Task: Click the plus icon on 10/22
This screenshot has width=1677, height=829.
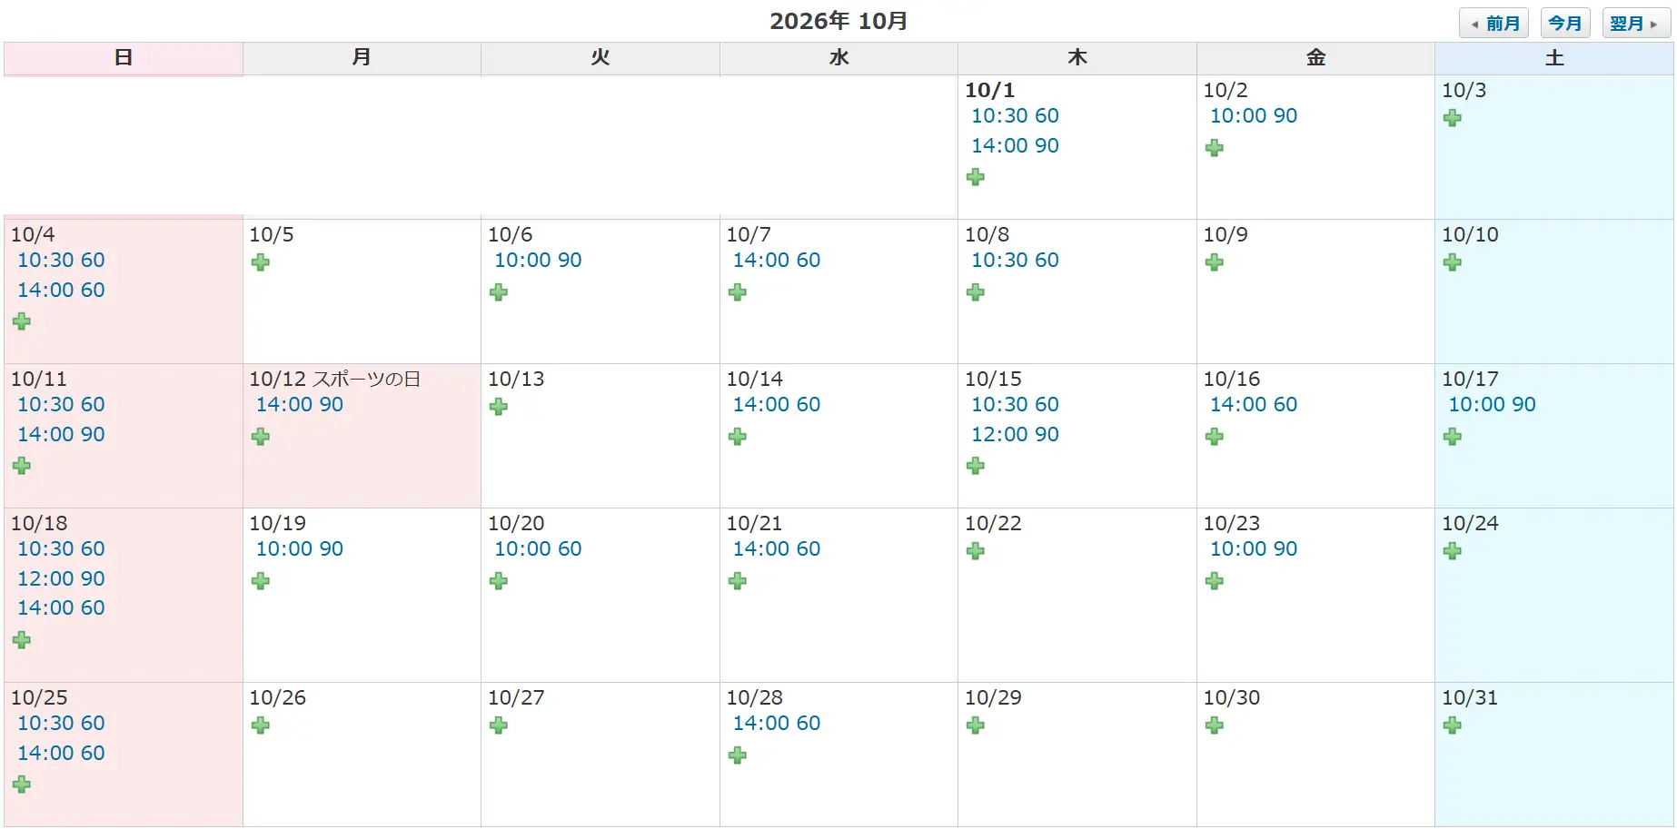Action: click(x=976, y=551)
